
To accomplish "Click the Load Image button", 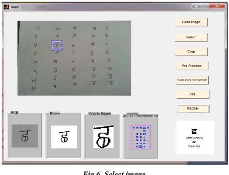I will (x=191, y=22).
